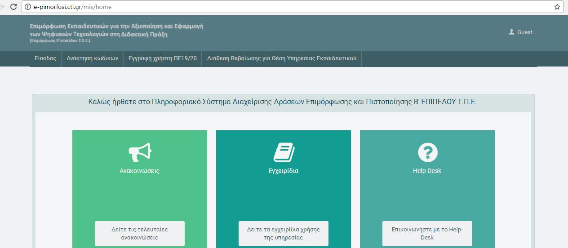This screenshot has width=568, height=248.
Task: Open Εγγραφή χρήστη ΠΕ19/20 menu item
Action: tap(162, 58)
